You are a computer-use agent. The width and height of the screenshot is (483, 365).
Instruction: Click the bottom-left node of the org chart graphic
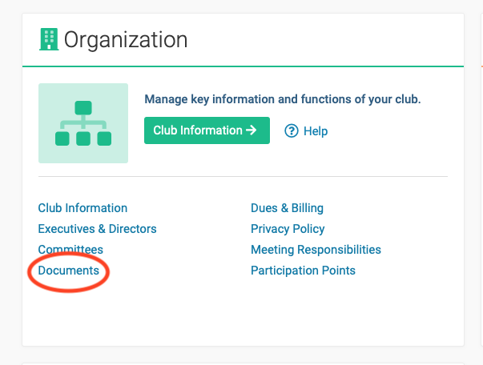tap(62, 139)
